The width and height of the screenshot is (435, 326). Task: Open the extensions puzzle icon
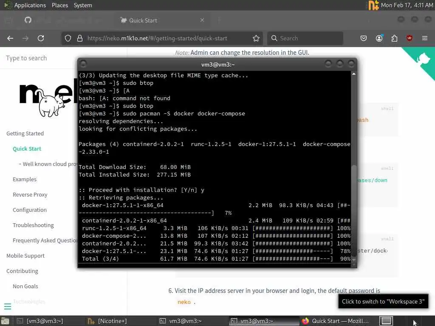(x=394, y=38)
